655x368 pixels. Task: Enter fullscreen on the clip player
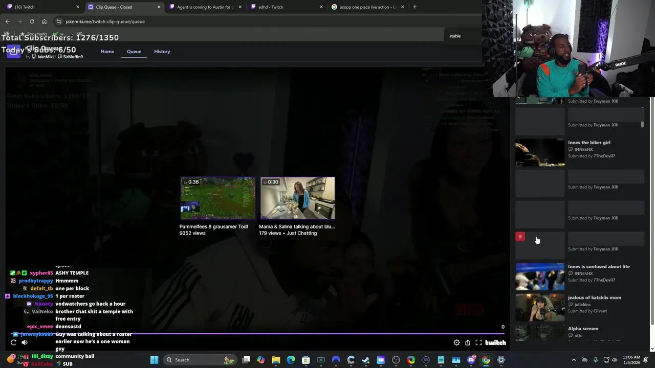478,342
